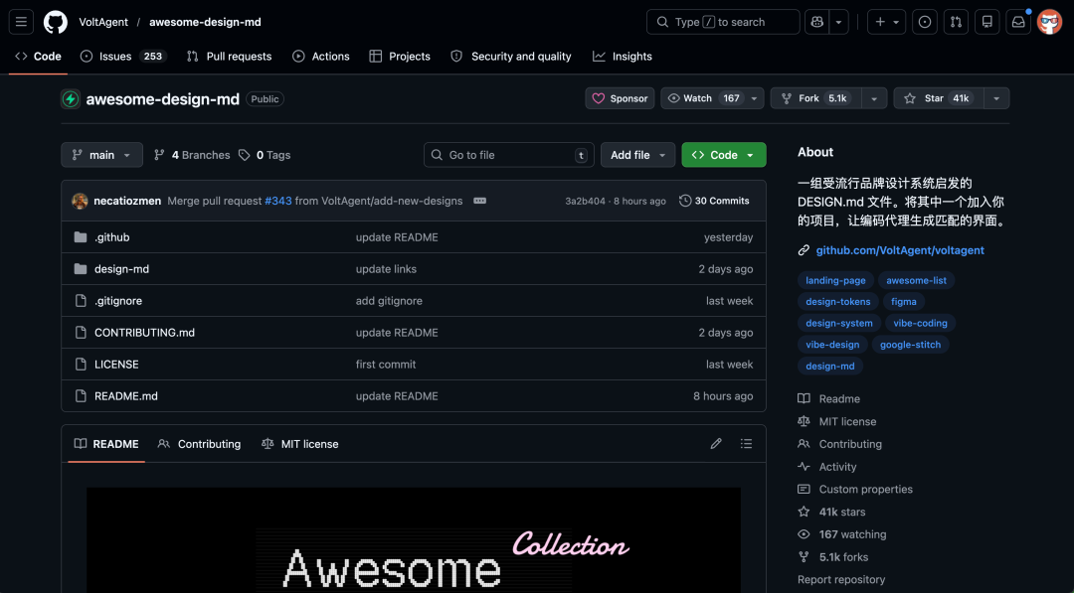Expand the Add file dropdown

(637, 154)
